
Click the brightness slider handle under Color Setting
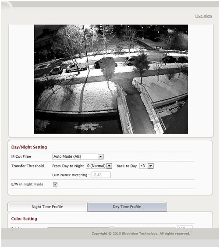click(112, 227)
